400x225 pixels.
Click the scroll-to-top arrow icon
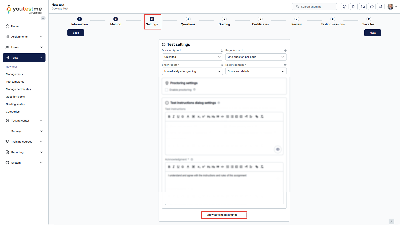point(391,221)
